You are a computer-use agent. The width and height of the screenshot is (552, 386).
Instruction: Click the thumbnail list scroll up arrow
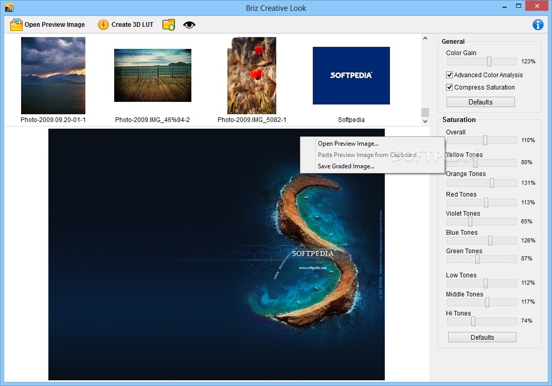point(425,38)
